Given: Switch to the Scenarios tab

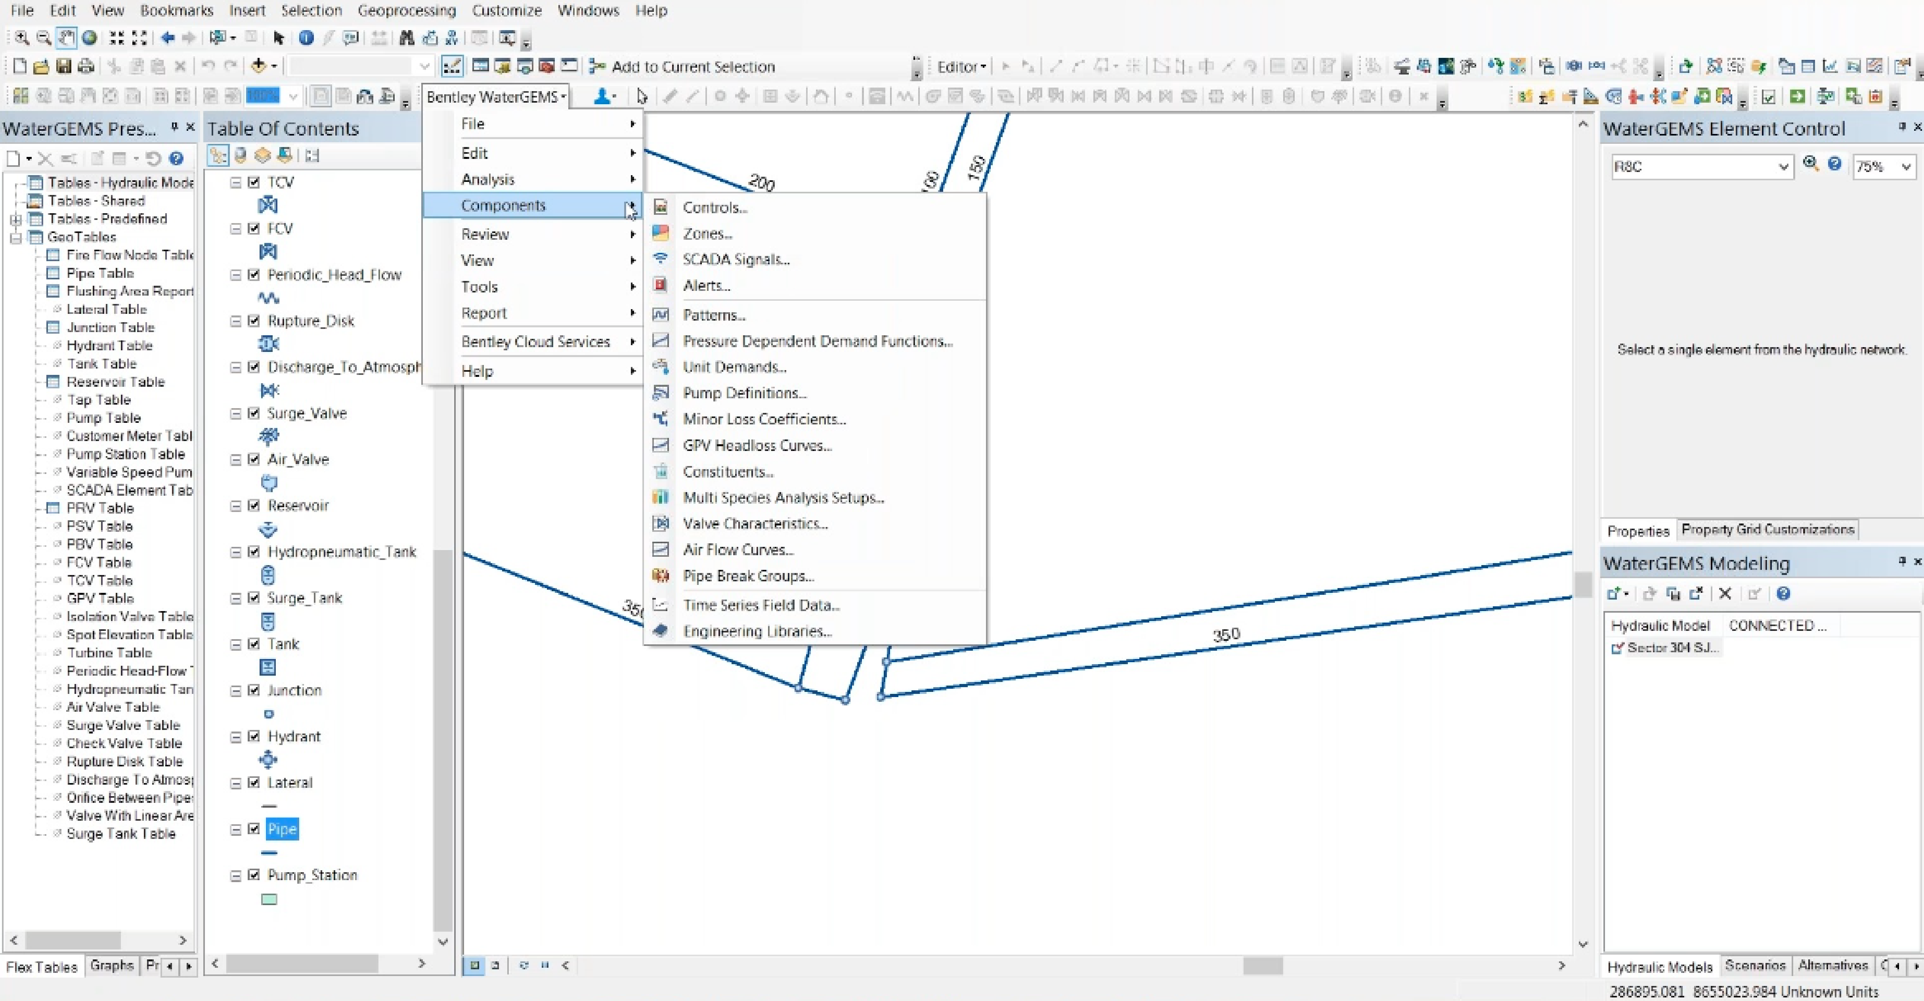Looking at the screenshot, I should point(1754,965).
